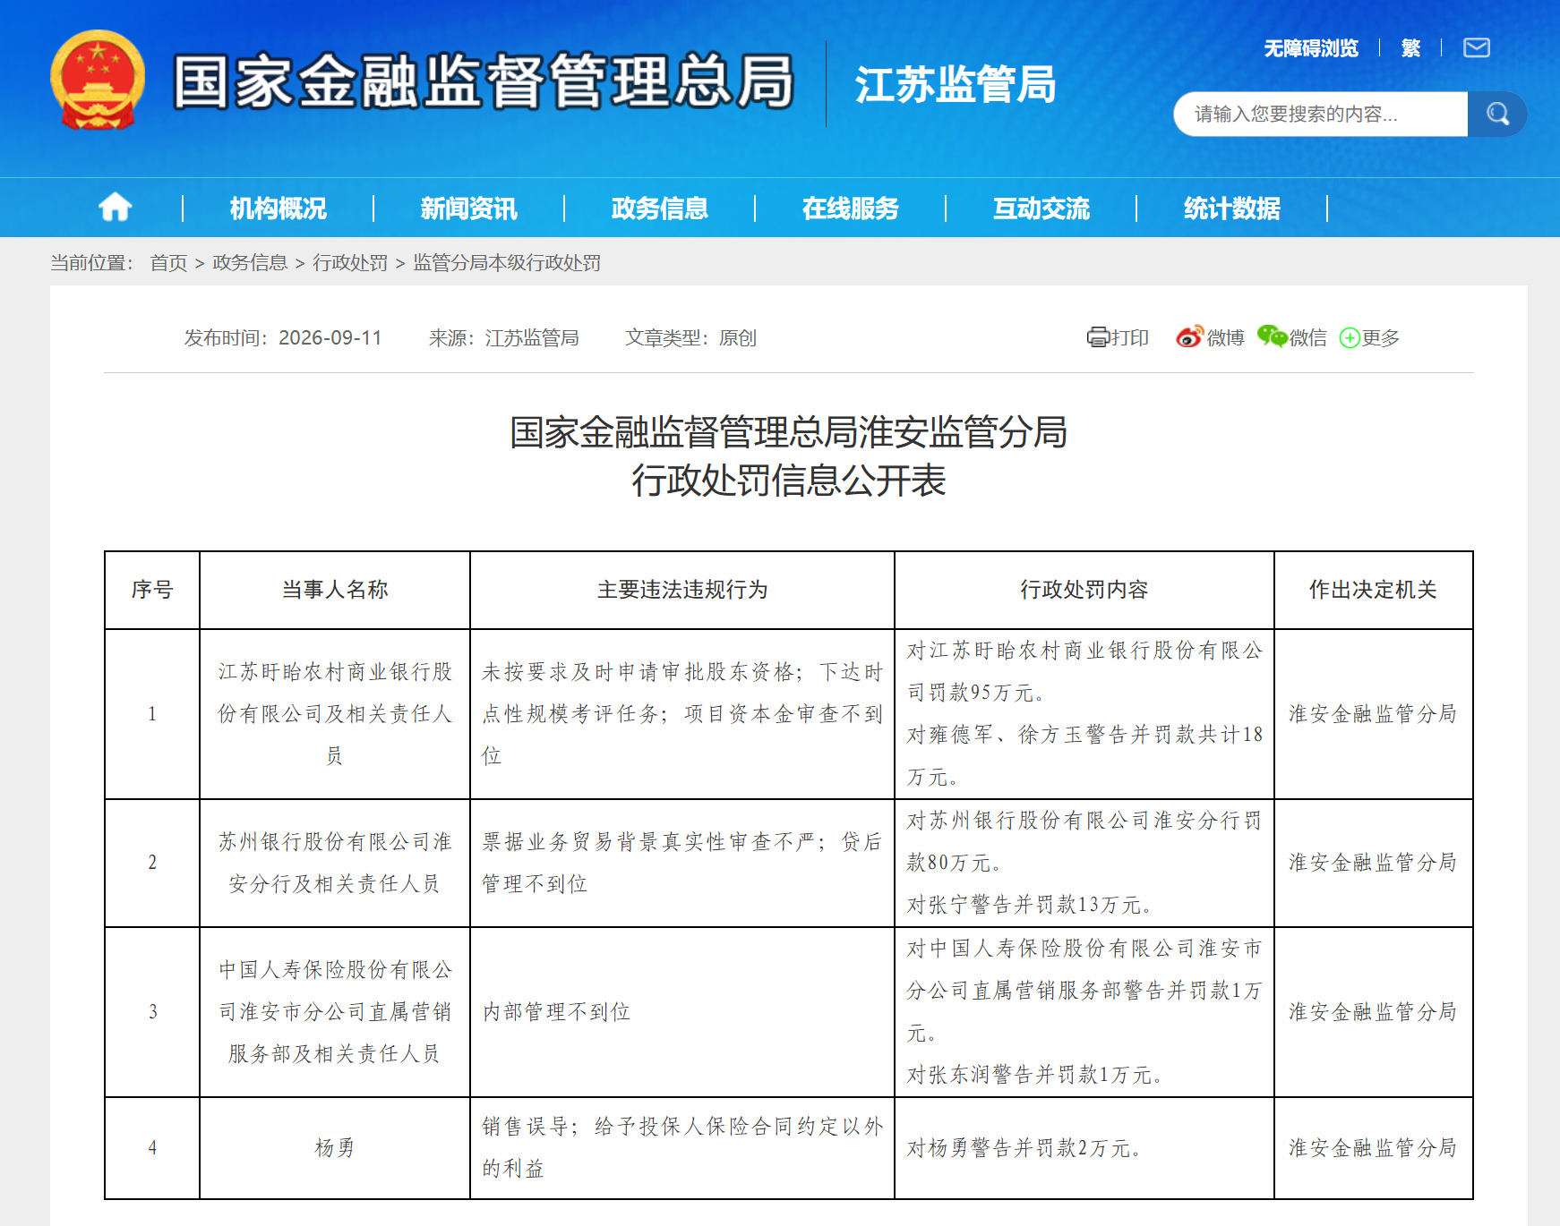Click row 4 sequence number cell
This screenshot has height=1226, width=1560.
[152, 1148]
